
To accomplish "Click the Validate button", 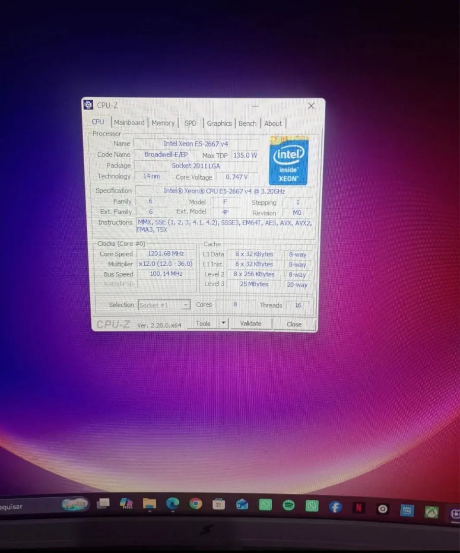I will coord(251,324).
